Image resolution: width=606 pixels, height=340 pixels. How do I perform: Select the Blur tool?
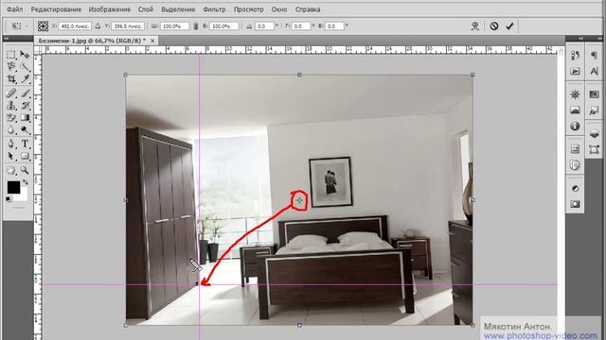[x=11, y=130]
